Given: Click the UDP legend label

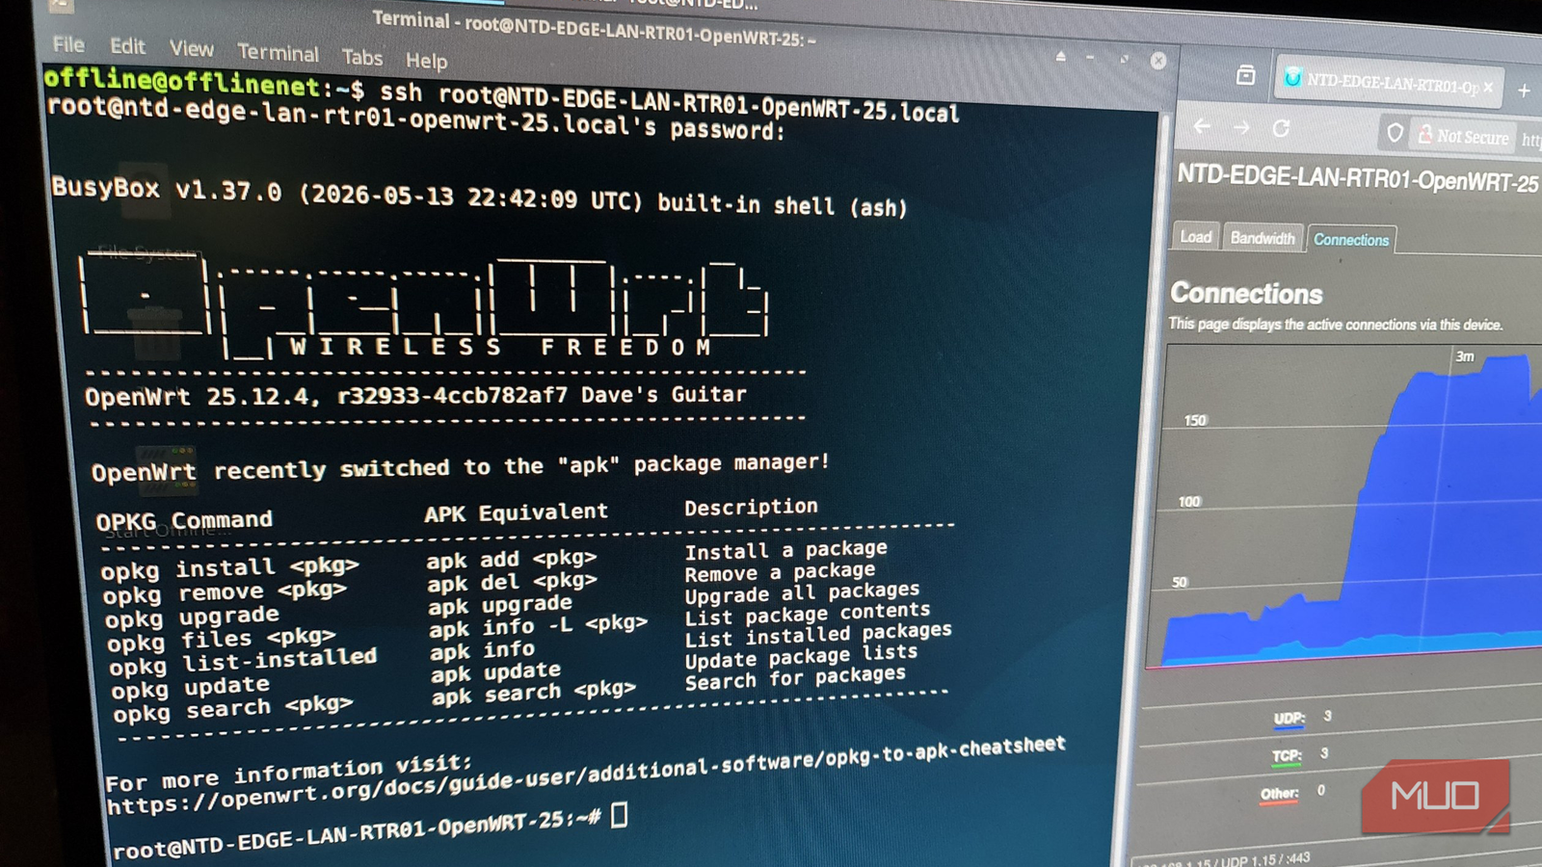Looking at the screenshot, I should 1289,719.
